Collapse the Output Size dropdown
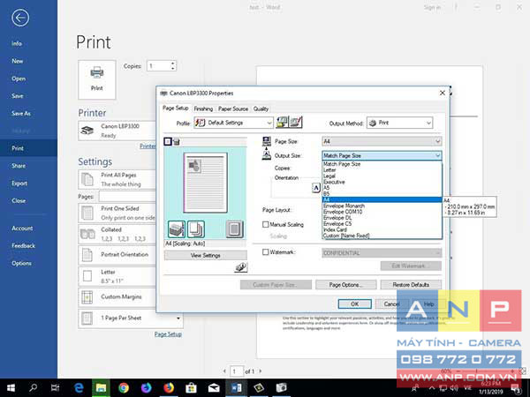The width and height of the screenshot is (530, 397). pos(382,155)
